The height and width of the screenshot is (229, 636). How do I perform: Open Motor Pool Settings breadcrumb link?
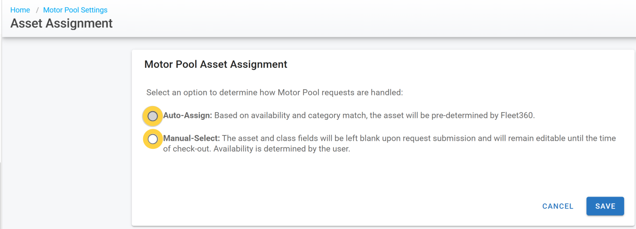point(75,10)
